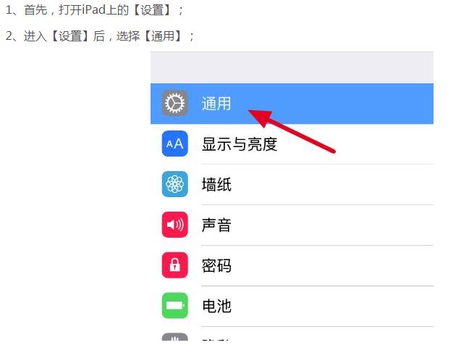Click the gray header bar above 通用

point(292,67)
